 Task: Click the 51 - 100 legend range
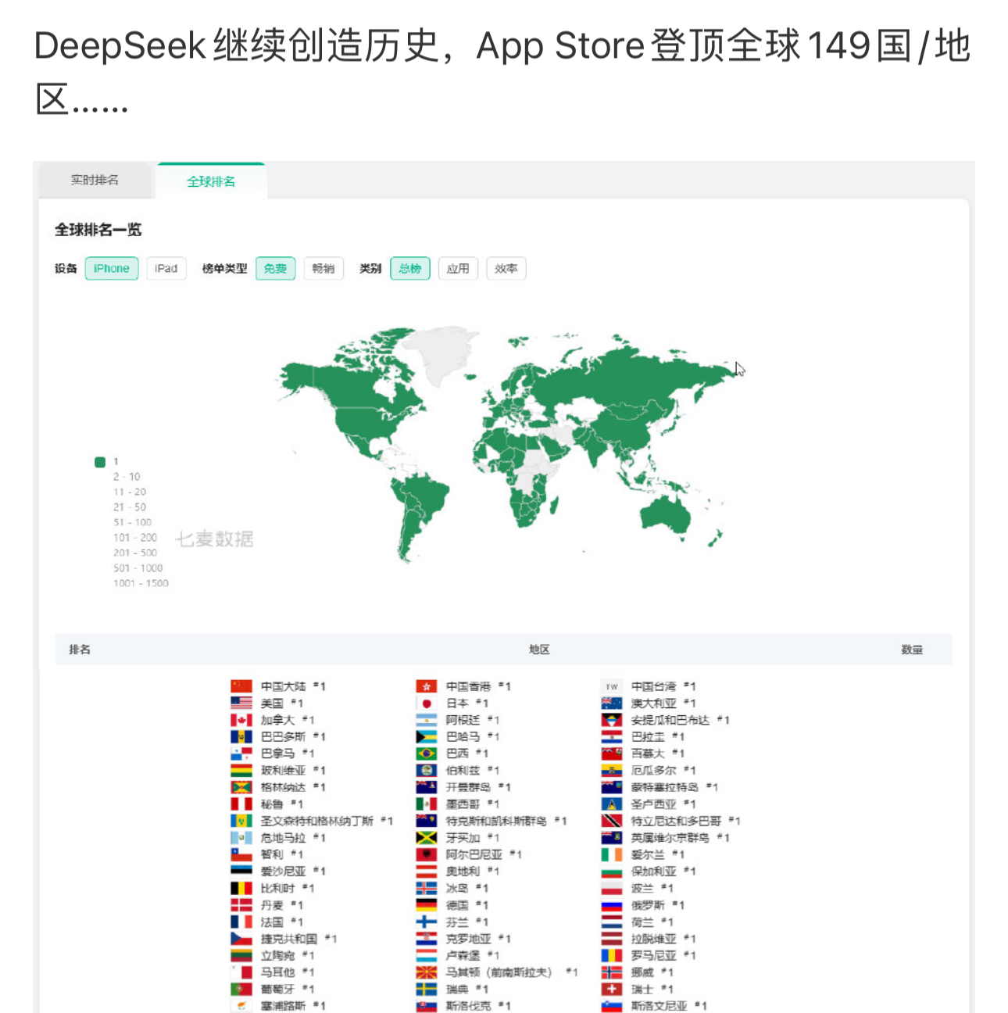click(133, 522)
